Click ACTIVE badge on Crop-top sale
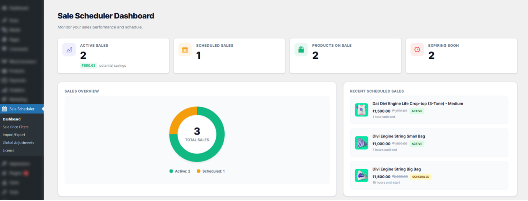The width and height of the screenshot is (528, 201). pyautogui.click(x=417, y=111)
